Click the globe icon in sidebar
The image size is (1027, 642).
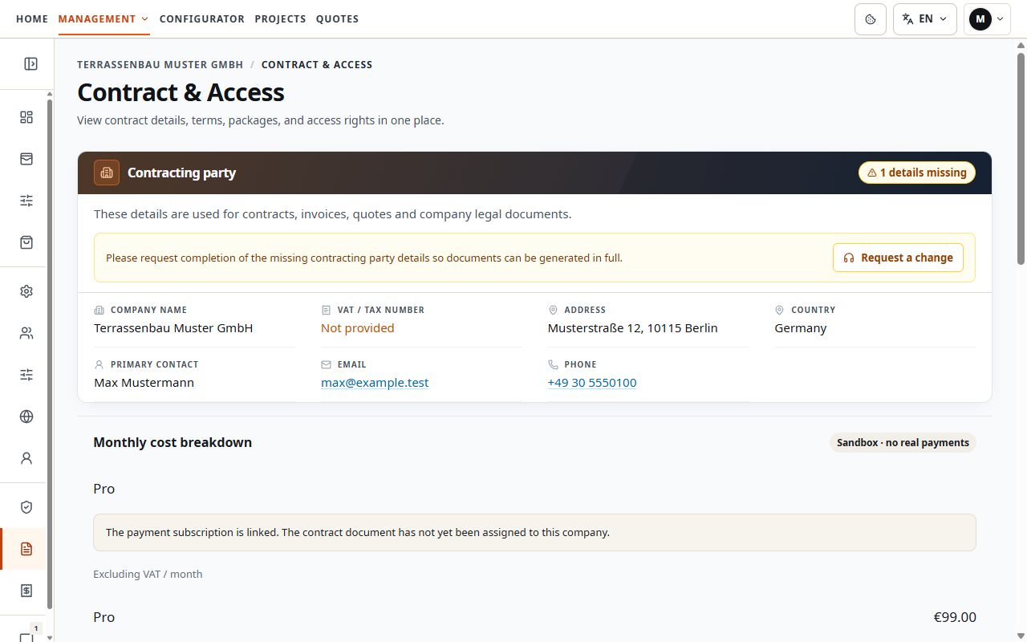click(26, 416)
